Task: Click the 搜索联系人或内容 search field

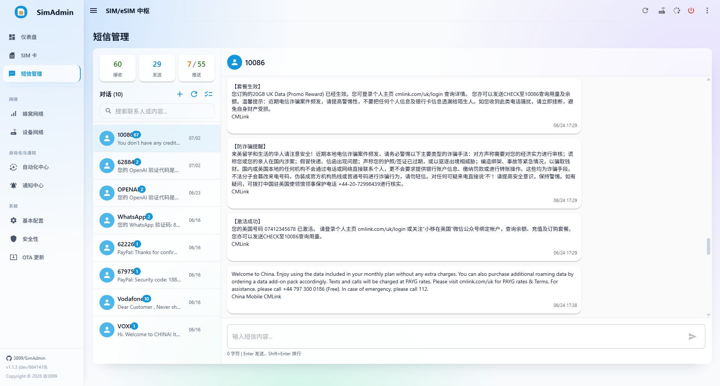Action: [157, 111]
